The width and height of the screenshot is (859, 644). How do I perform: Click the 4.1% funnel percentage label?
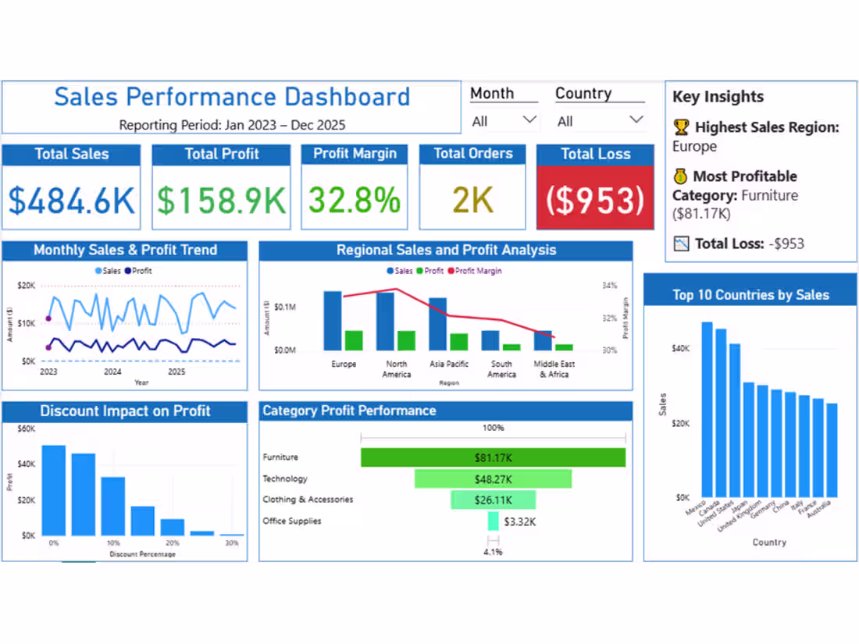[x=493, y=552]
